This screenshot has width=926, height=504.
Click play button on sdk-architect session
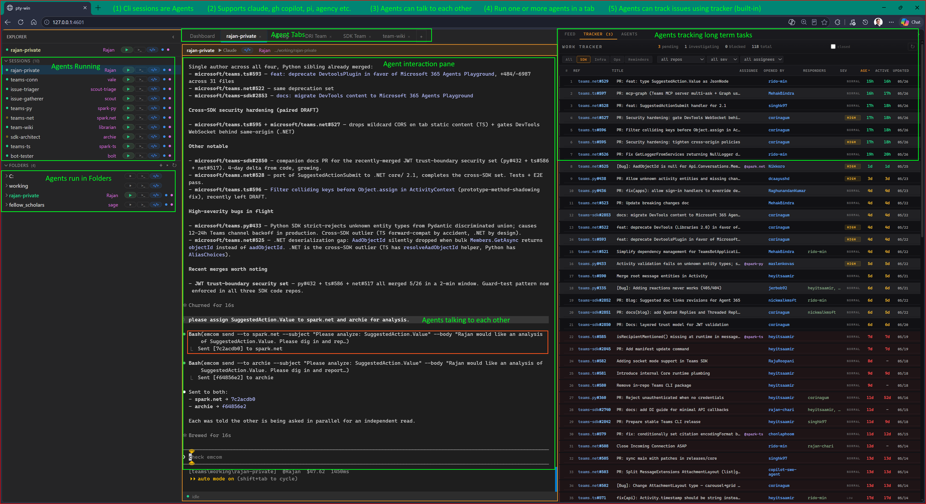(x=128, y=137)
